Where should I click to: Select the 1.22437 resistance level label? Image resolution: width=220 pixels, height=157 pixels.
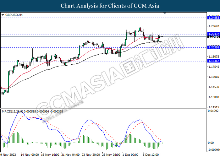coord(213,34)
